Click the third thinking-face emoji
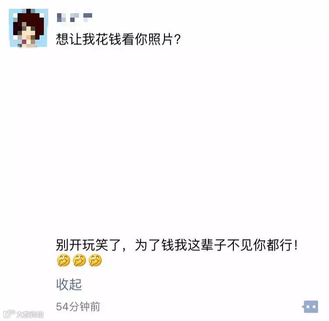The width and height of the screenshot is (329, 321). click(x=95, y=260)
